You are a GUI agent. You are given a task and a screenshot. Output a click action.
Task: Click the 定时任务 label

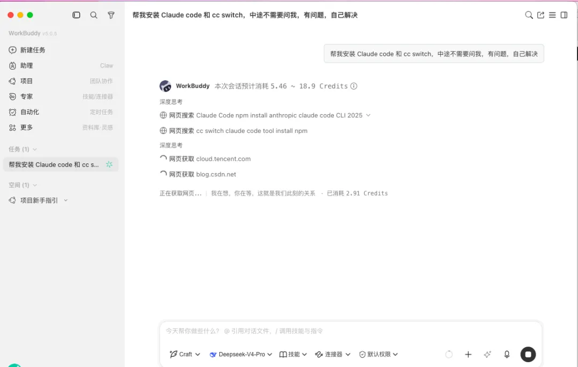click(x=101, y=112)
